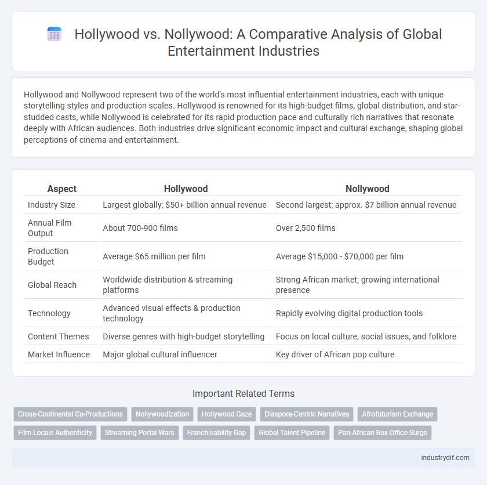The width and height of the screenshot is (487, 485).
Task: Click the Hollywood column header
Action: 186,189
